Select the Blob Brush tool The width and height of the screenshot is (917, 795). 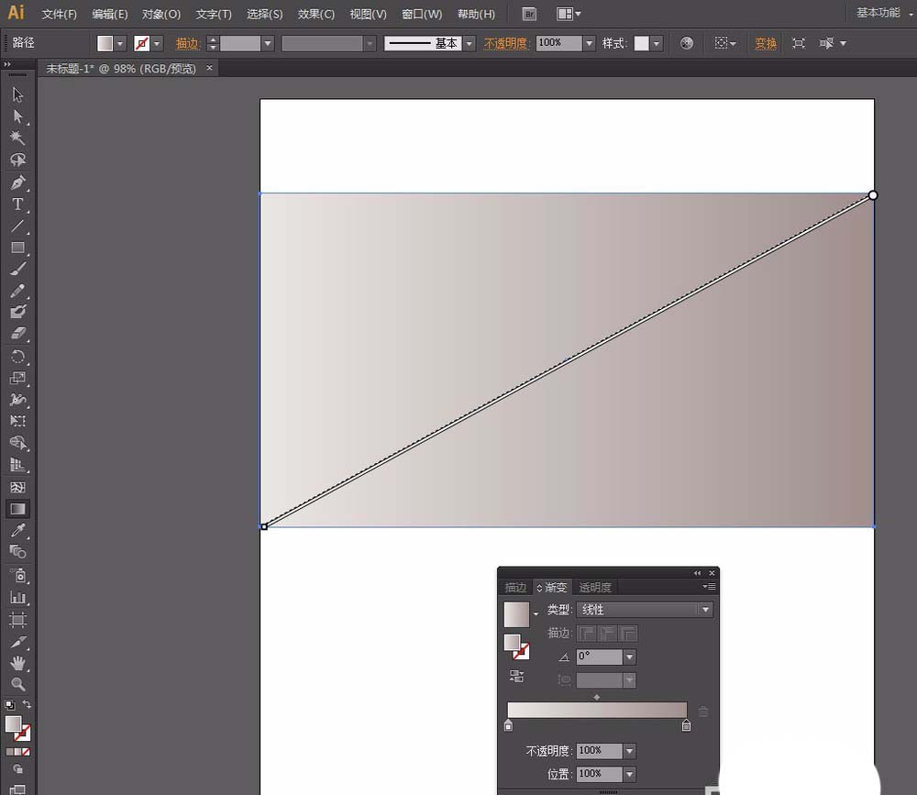click(x=17, y=312)
